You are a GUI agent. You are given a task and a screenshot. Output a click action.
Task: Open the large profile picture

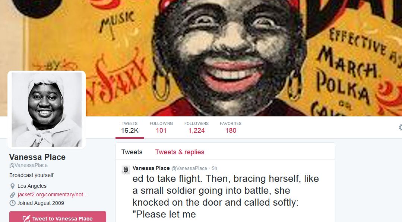47,109
